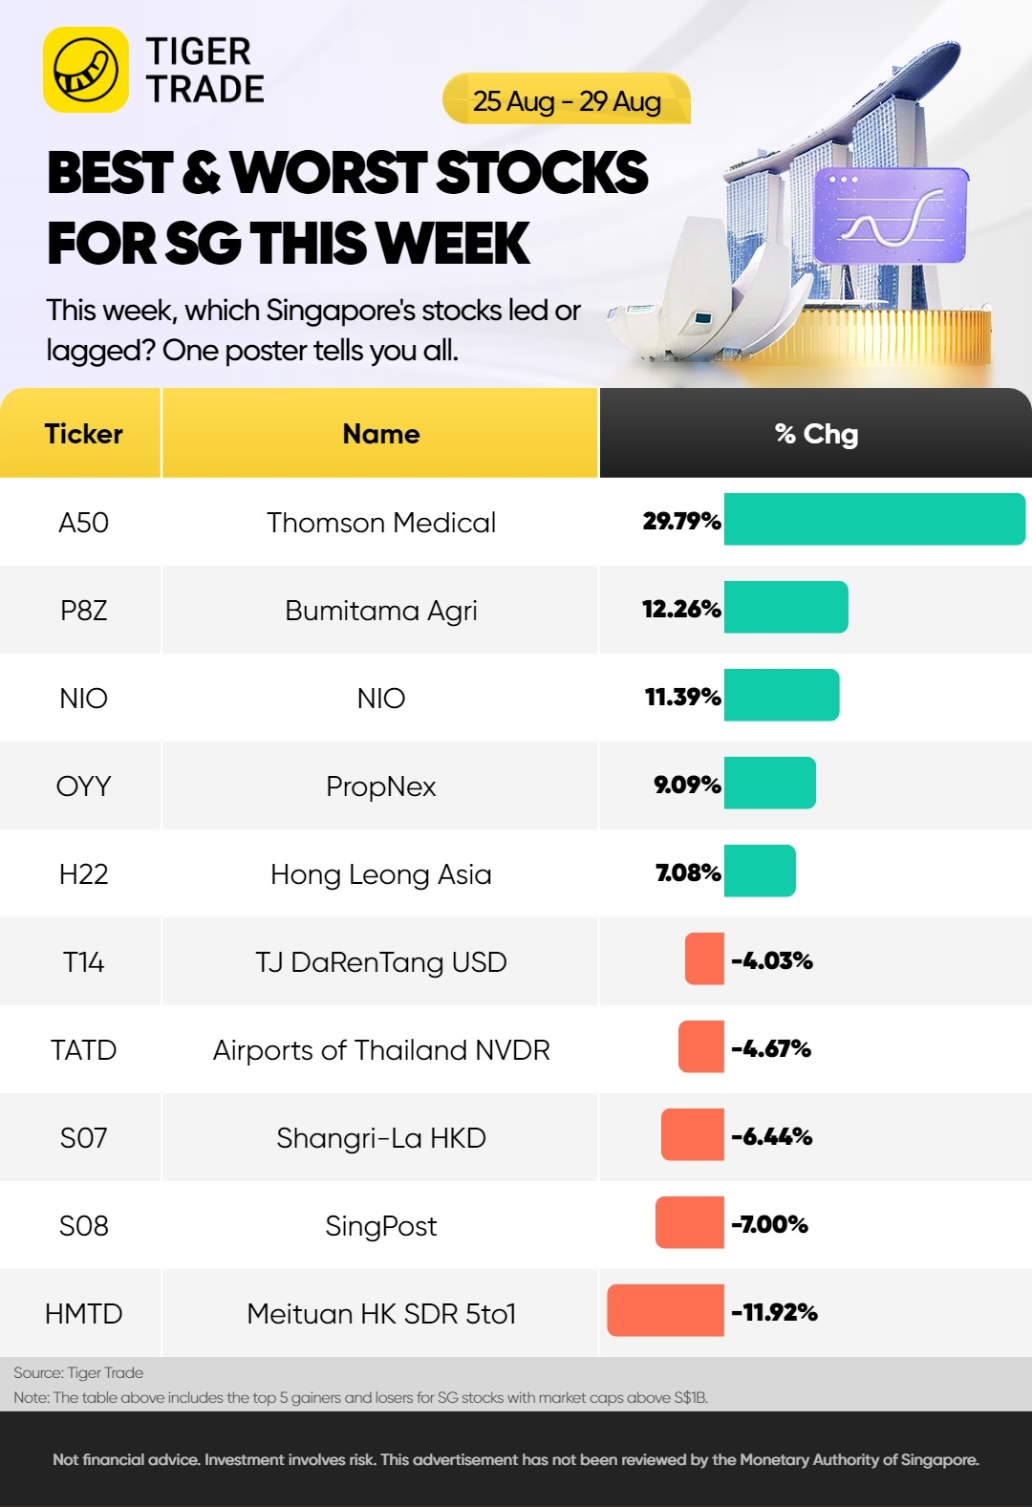
Task: Click Meituan's red -11.92% bar
Action: point(666,1311)
